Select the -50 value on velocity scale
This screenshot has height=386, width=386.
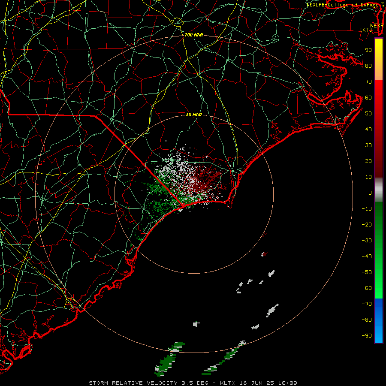[367, 272]
